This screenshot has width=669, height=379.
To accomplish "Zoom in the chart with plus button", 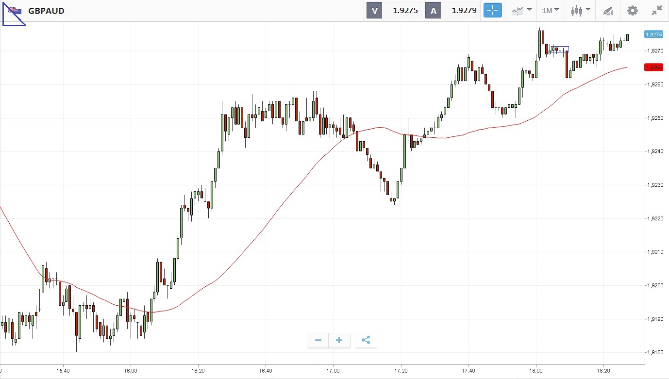I will 339,340.
